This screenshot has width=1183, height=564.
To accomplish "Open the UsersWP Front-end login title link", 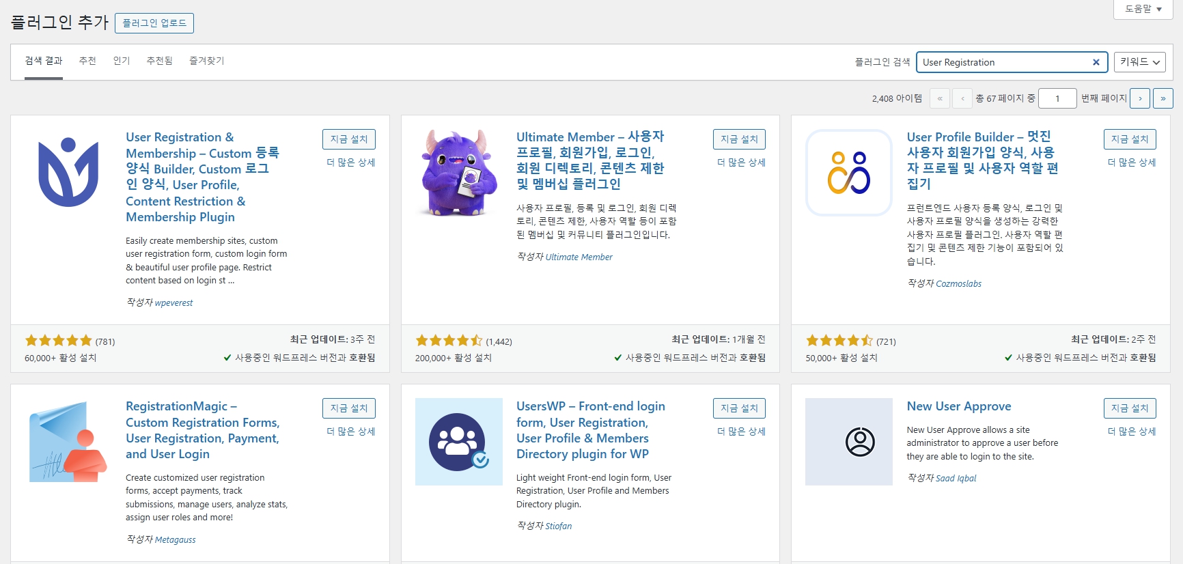I will click(591, 430).
